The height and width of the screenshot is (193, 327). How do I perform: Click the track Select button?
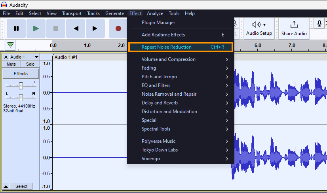[21, 186]
